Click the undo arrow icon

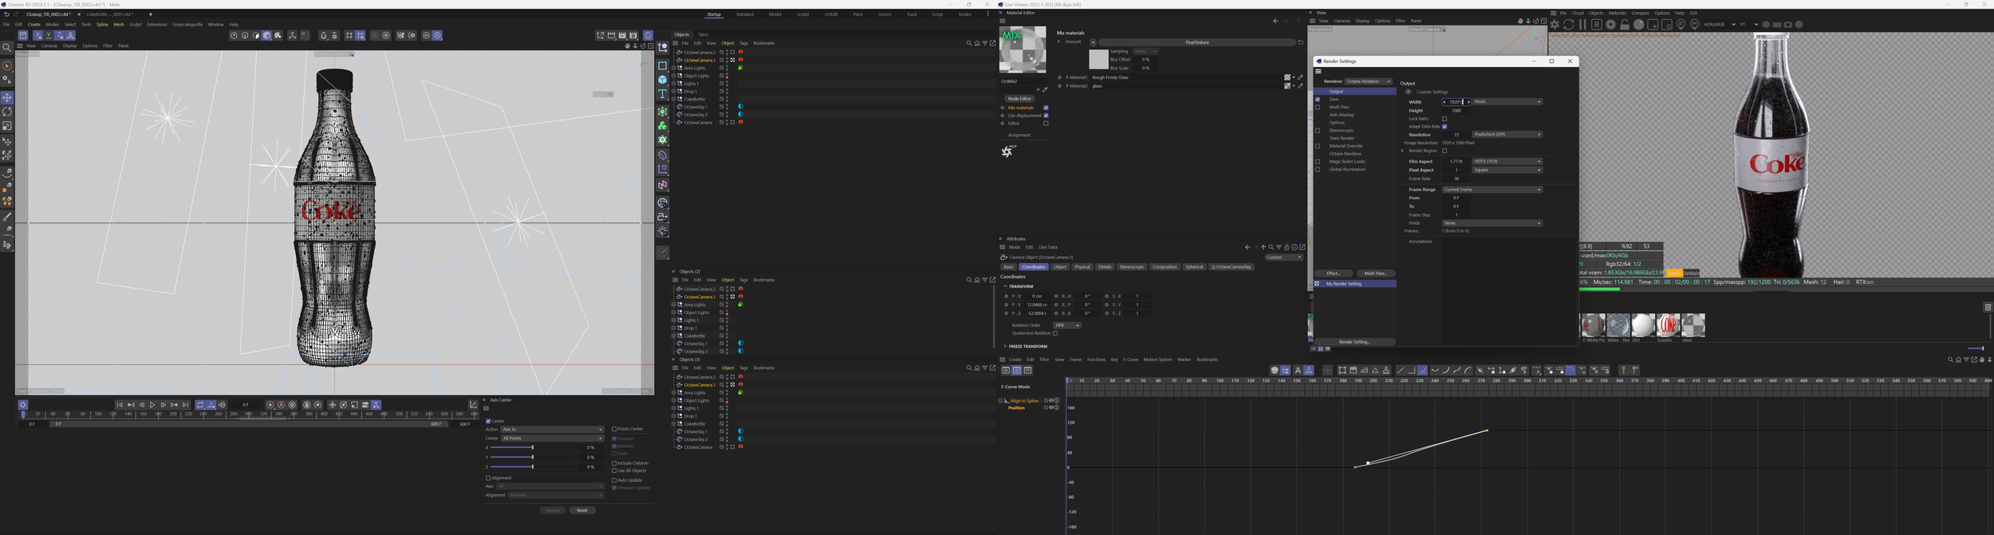click(x=6, y=14)
